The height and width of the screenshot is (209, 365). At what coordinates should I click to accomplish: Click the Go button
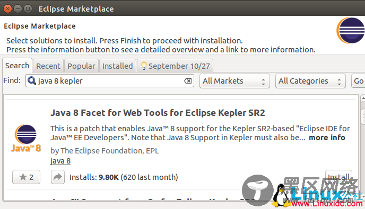click(x=358, y=81)
